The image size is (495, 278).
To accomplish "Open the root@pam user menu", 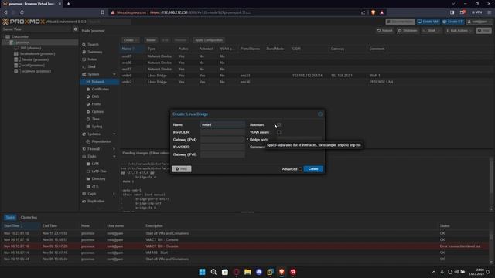I will tap(480, 22).
